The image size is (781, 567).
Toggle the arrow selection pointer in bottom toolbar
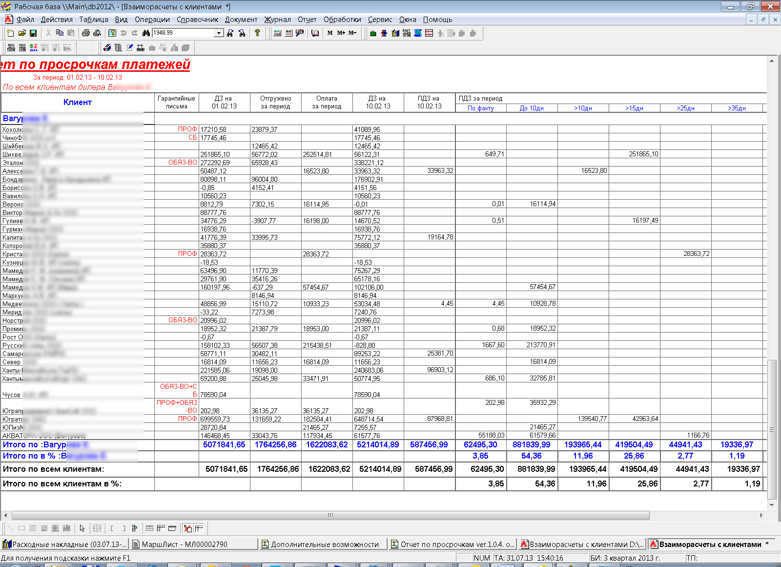[x=82, y=528]
